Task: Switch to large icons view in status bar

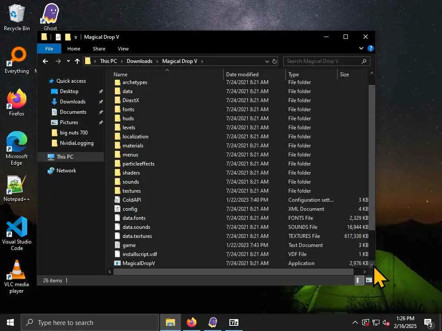Action: coord(369,280)
